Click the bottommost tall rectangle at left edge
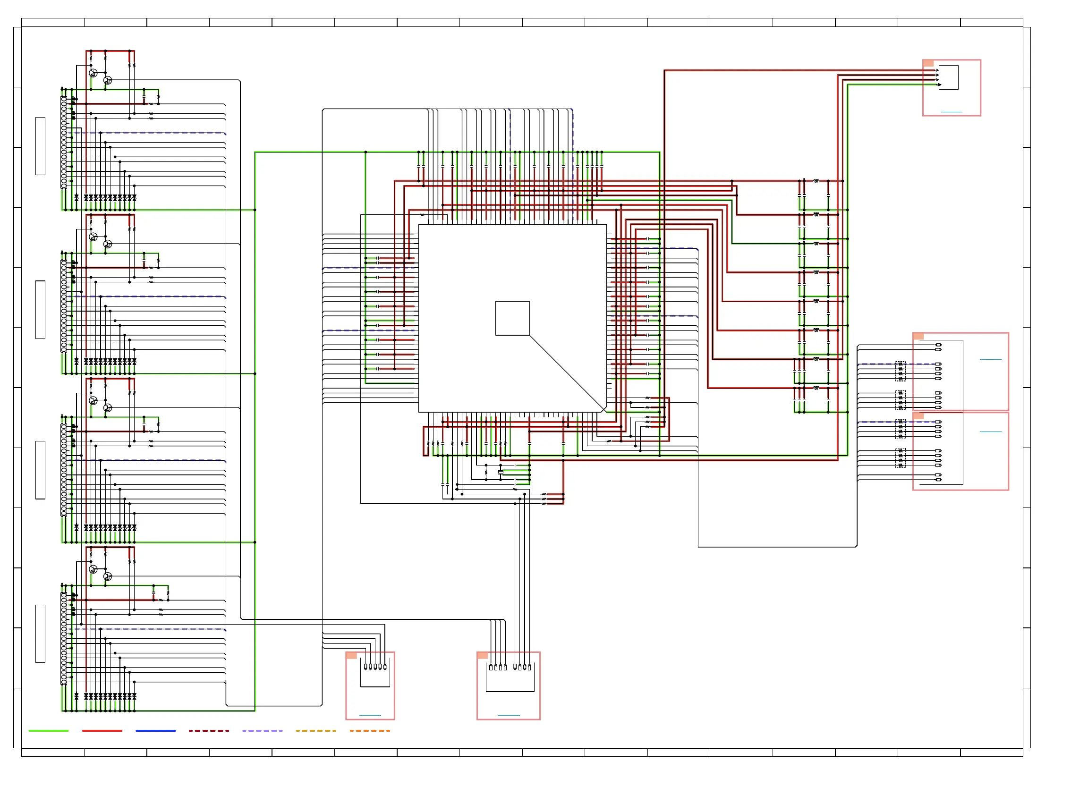Viewport: 1071px width, 795px height. pos(41,633)
